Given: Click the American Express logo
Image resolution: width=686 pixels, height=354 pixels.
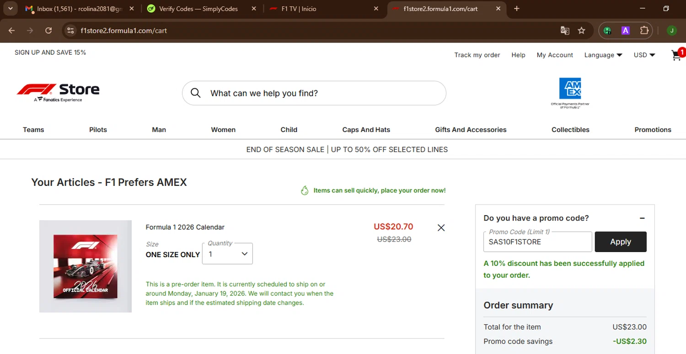Looking at the screenshot, I should pos(570,92).
